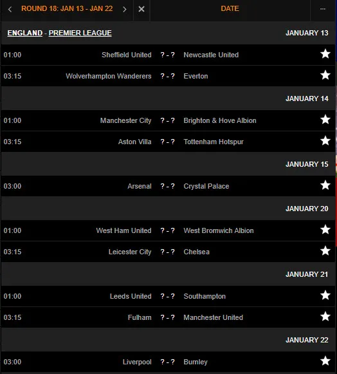Favorite the Fulham vs Manchester United match
This screenshot has height=374, width=337.
325,317
